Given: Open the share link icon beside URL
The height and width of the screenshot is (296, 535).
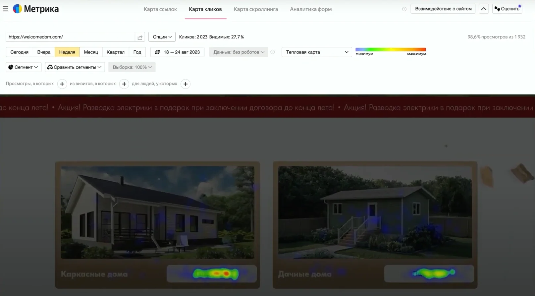Looking at the screenshot, I should coord(140,37).
